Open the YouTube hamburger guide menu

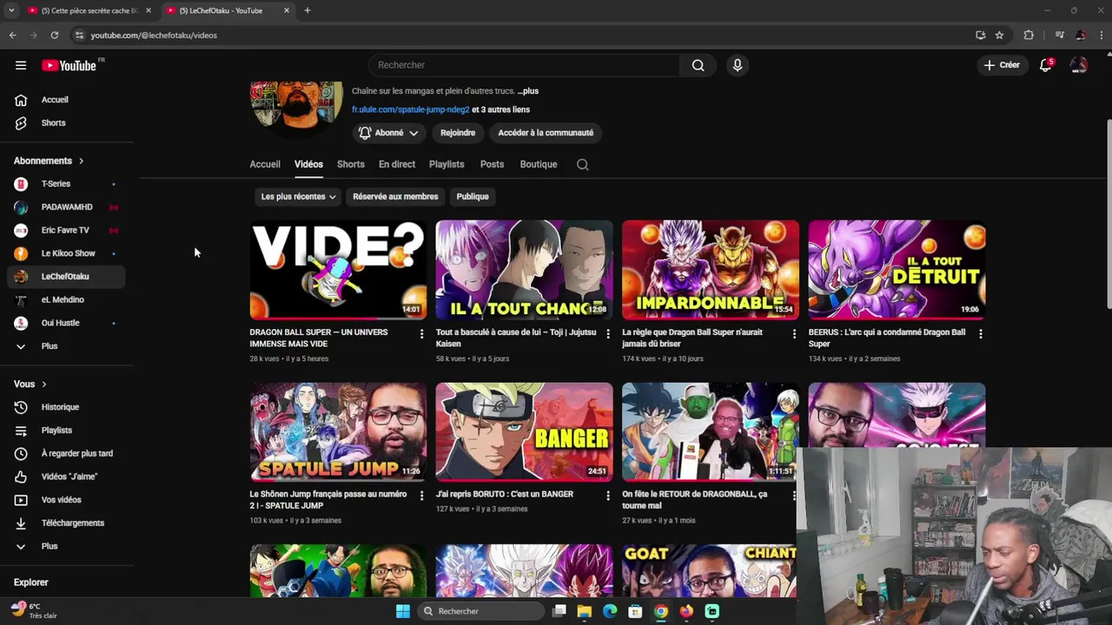coord(21,65)
